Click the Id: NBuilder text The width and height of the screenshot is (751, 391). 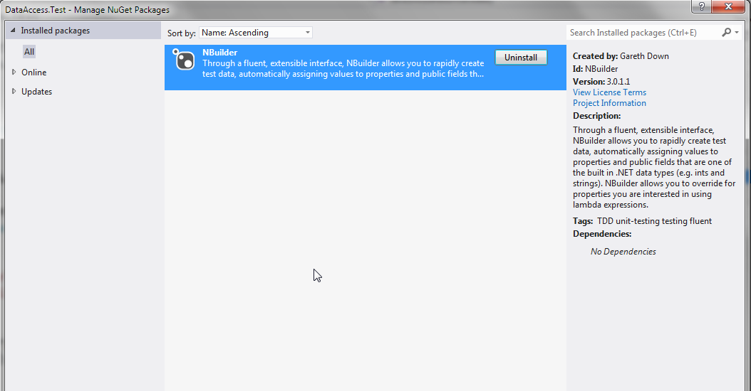click(x=596, y=69)
